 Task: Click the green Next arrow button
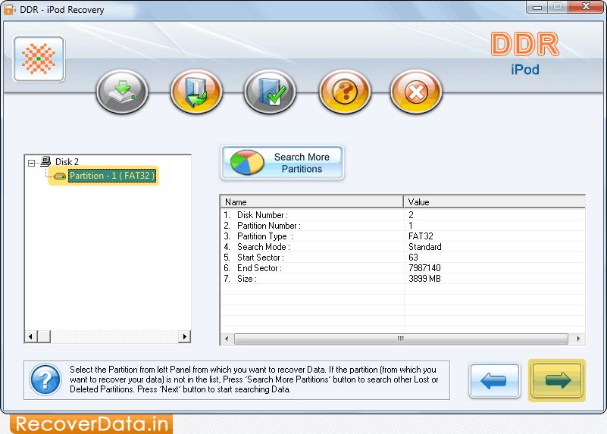coord(557,381)
